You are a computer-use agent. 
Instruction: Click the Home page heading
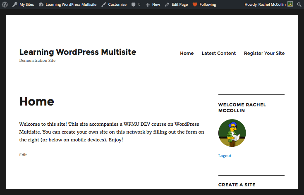coord(37,101)
